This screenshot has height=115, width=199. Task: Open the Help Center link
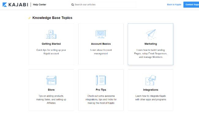coord(39,5)
